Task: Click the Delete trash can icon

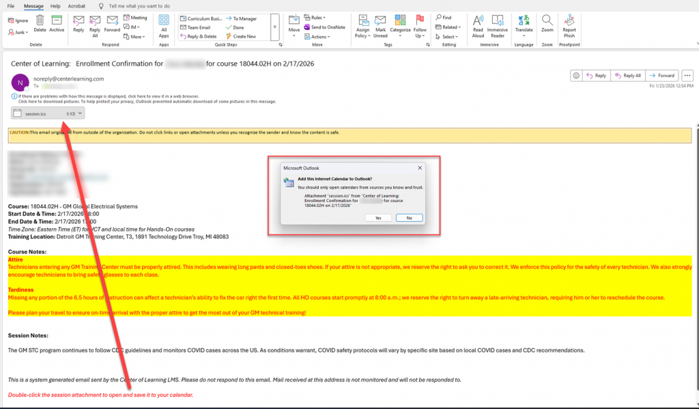Action: pos(40,22)
